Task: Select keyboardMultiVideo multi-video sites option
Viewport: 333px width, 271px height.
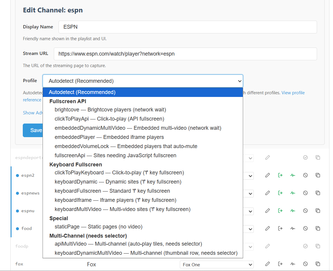Action: pyautogui.click(x=143, y=209)
